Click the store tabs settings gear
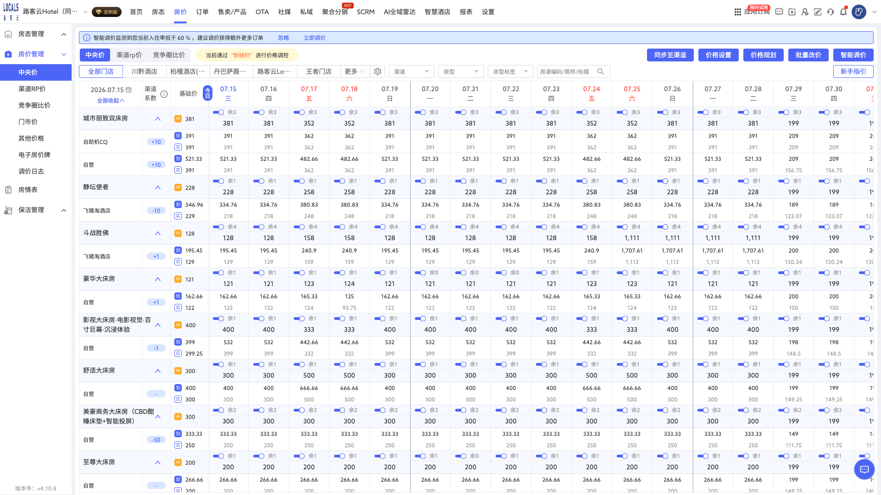The width and height of the screenshot is (881, 495). click(378, 71)
